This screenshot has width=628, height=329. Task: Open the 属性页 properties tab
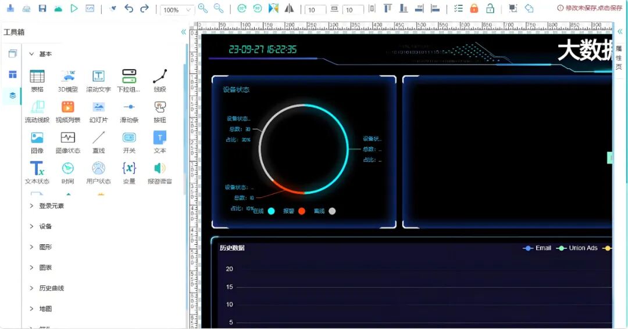(x=619, y=57)
